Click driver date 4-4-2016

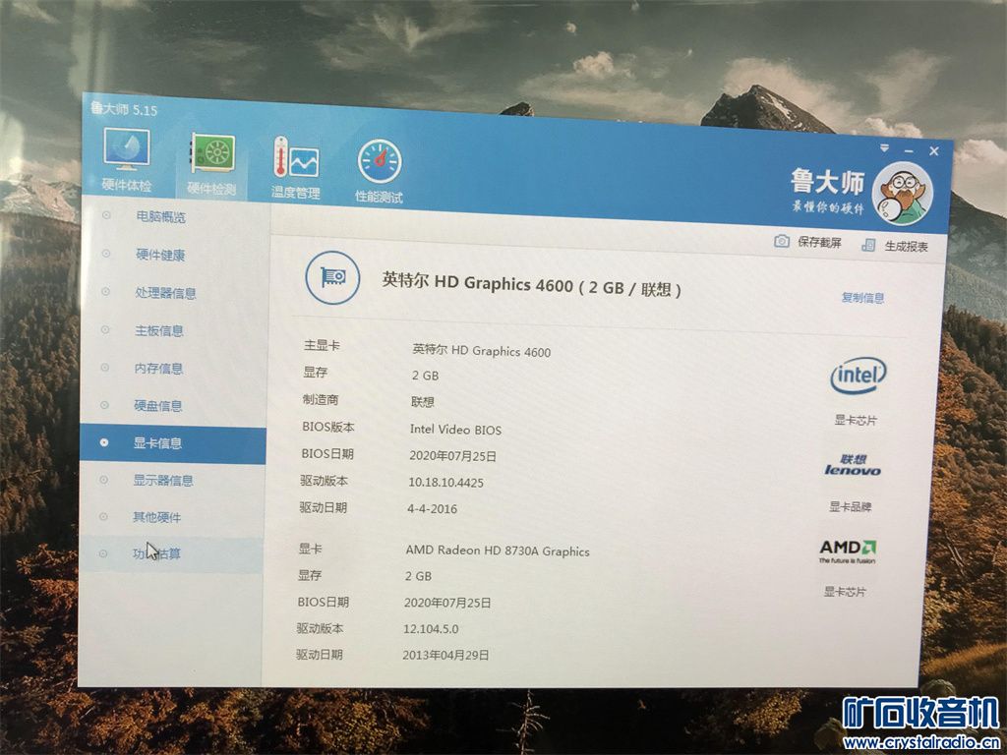(x=433, y=509)
